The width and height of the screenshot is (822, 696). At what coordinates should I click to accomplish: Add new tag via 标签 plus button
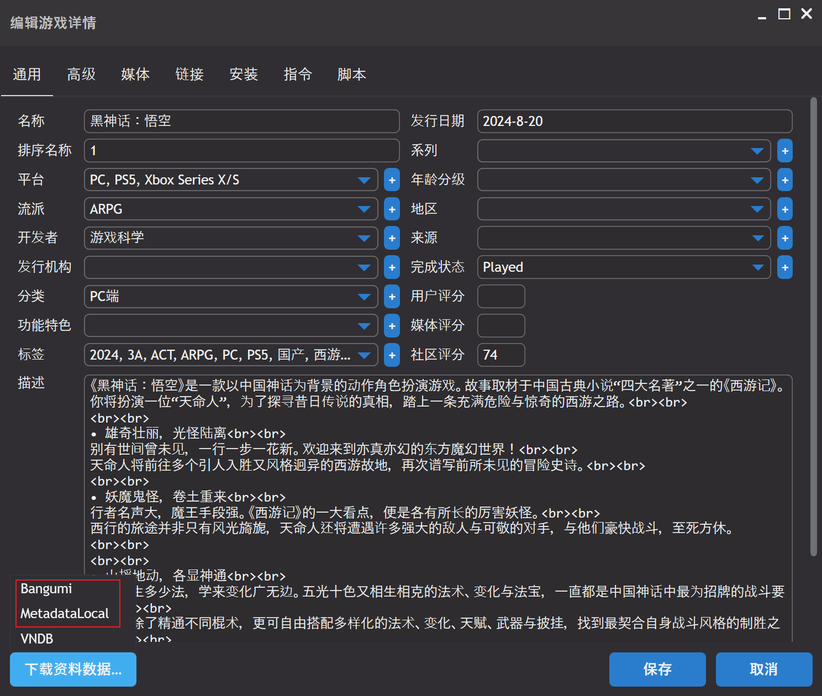coord(392,355)
